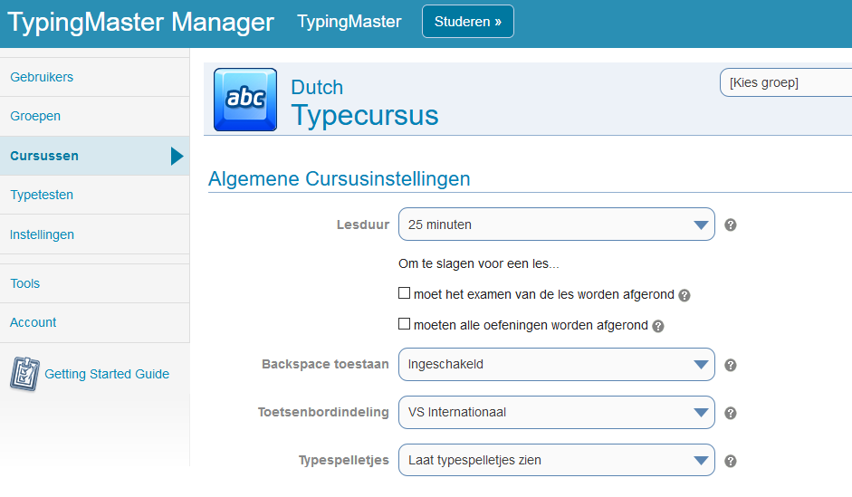
Task: Open the Getting Started Guide link
Action: 107,374
